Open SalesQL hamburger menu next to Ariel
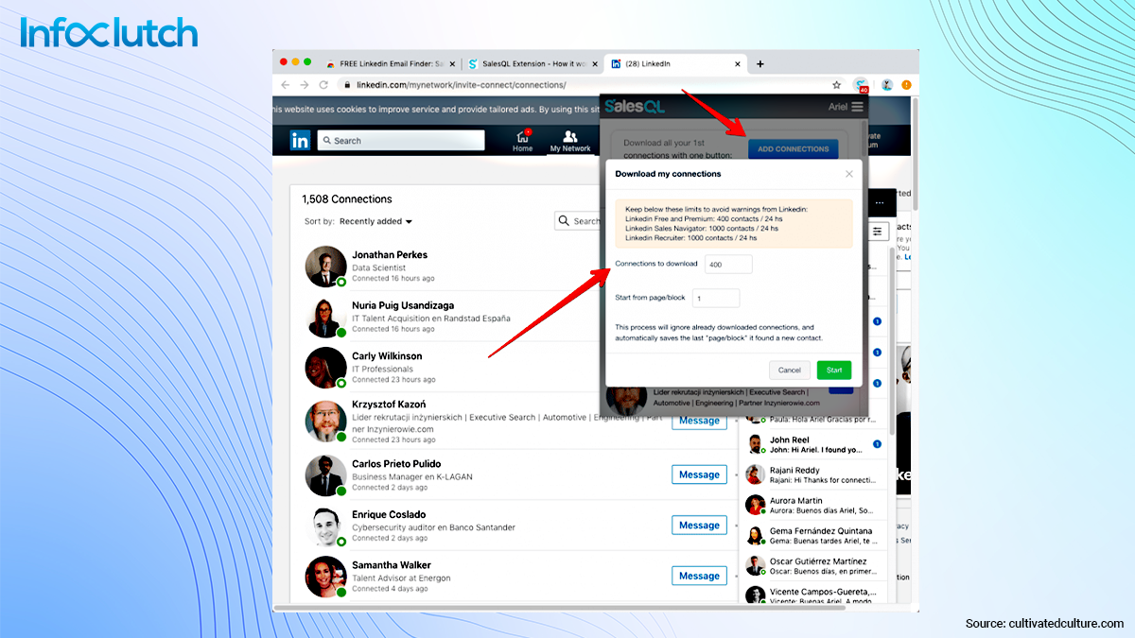Screen dimensions: 1135x638 pyautogui.click(x=858, y=107)
